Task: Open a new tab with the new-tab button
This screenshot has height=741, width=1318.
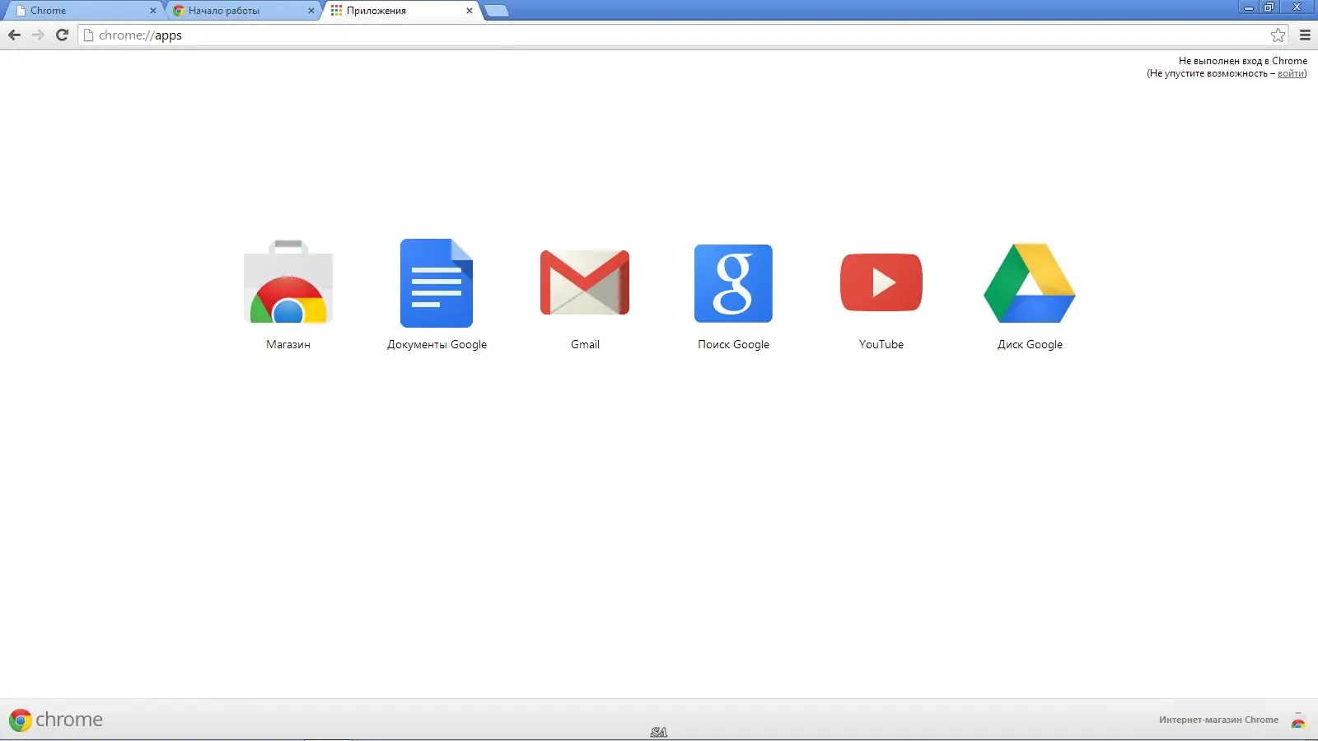Action: point(496,11)
